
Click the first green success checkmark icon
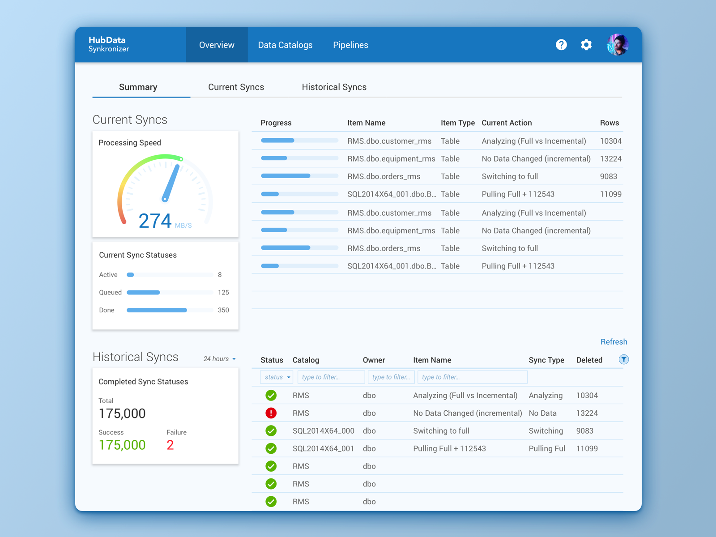tap(271, 396)
